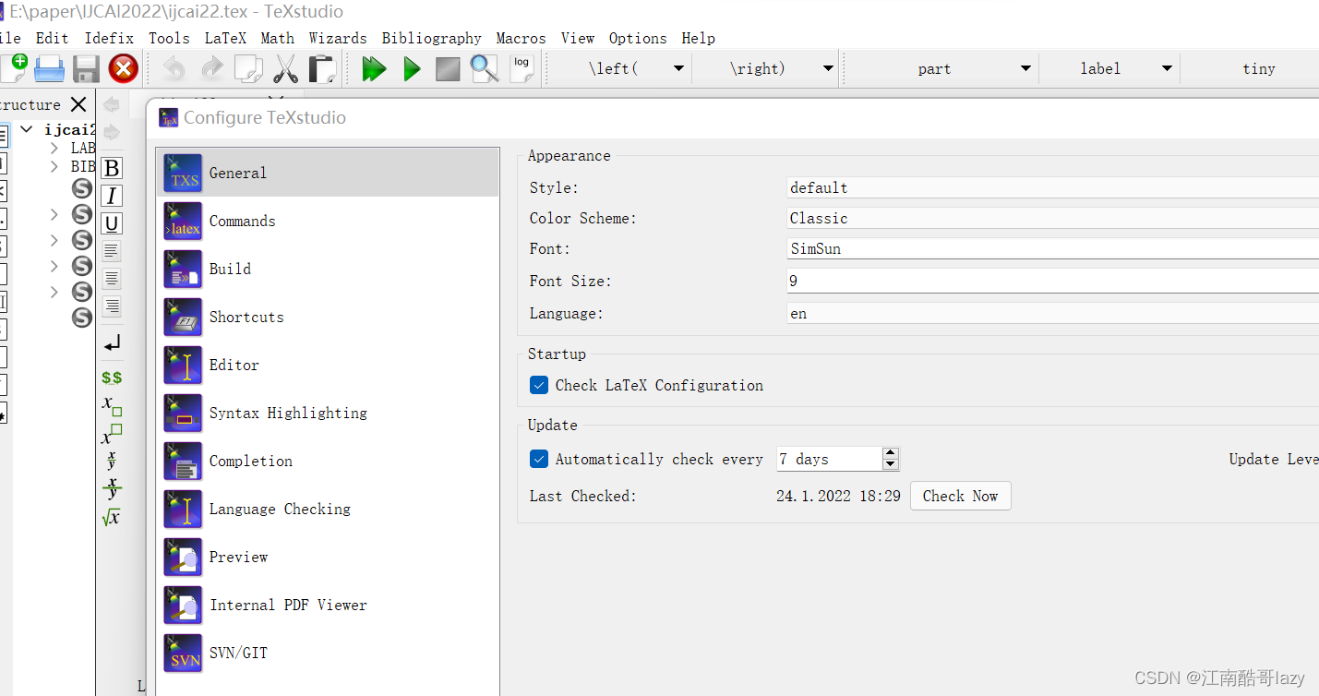Open the Bibliography menu
Image resolution: width=1319 pixels, height=696 pixels.
pos(431,38)
